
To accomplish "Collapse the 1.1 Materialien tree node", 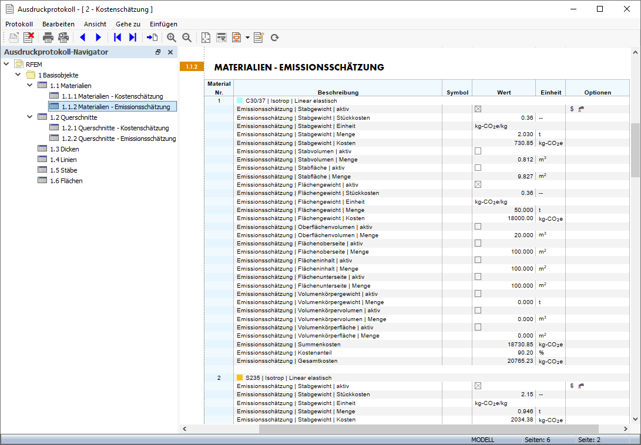I will click(x=30, y=86).
